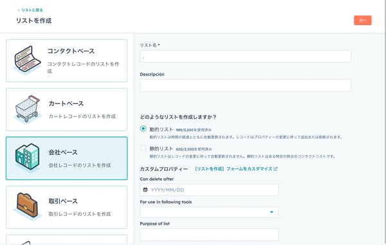The image size is (386, 245).
Task: Select the 動的リスト radio button
Action: pyautogui.click(x=143, y=129)
